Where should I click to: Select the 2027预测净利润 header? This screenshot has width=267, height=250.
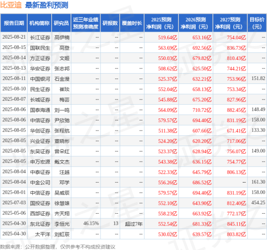click(230, 23)
